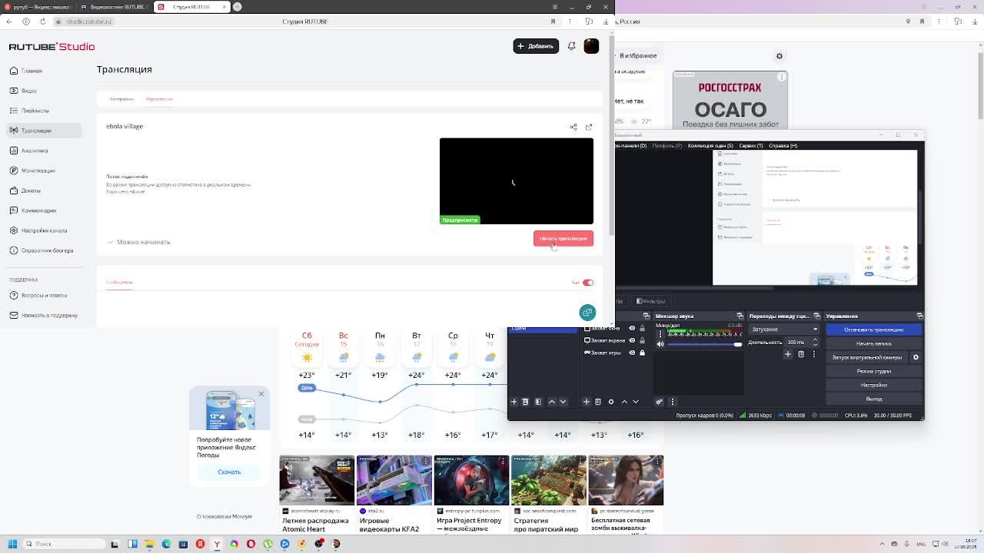Move scene up with arrow icon
Screen dimensions: 984x553
[551, 402]
